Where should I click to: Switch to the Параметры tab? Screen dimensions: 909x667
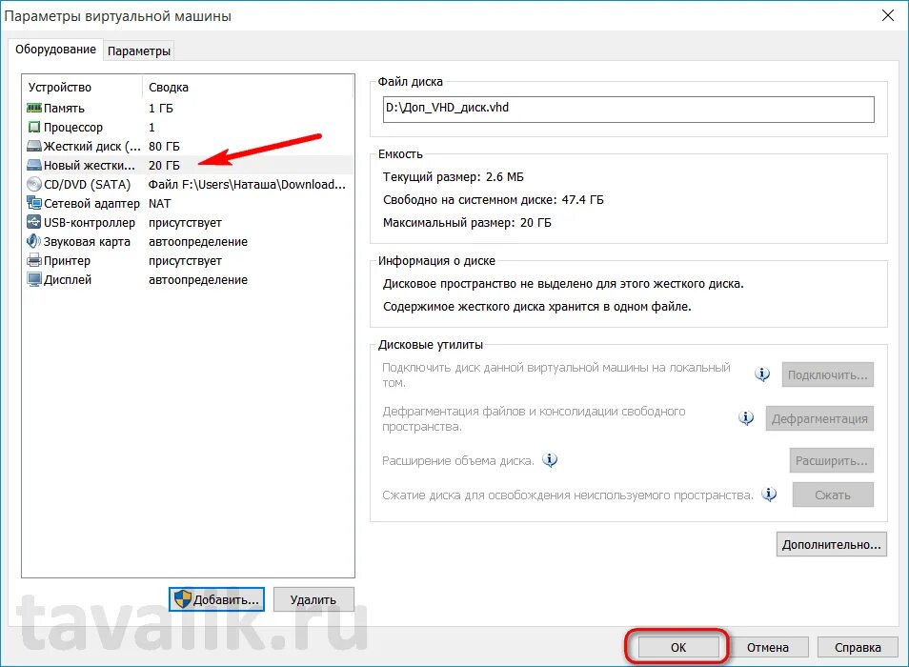(139, 51)
